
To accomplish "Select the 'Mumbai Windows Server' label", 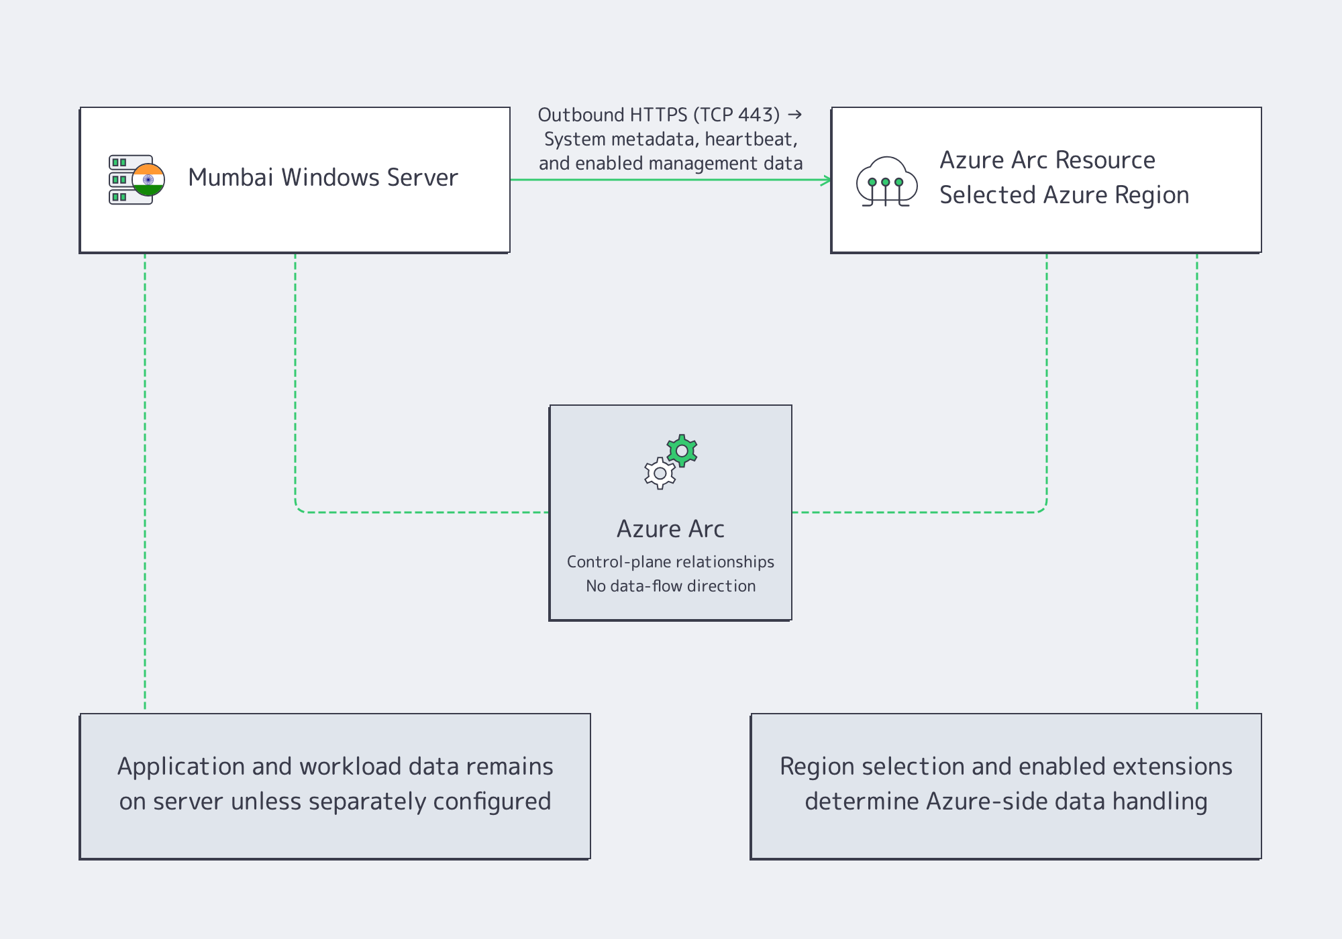I will 323,178.
